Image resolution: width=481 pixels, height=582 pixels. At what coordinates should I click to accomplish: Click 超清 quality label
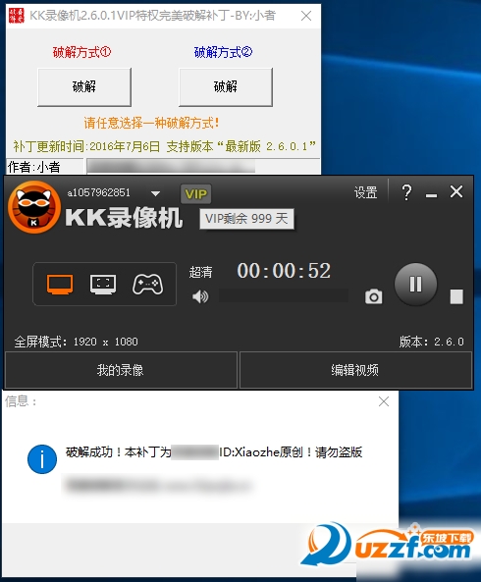pos(200,272)
